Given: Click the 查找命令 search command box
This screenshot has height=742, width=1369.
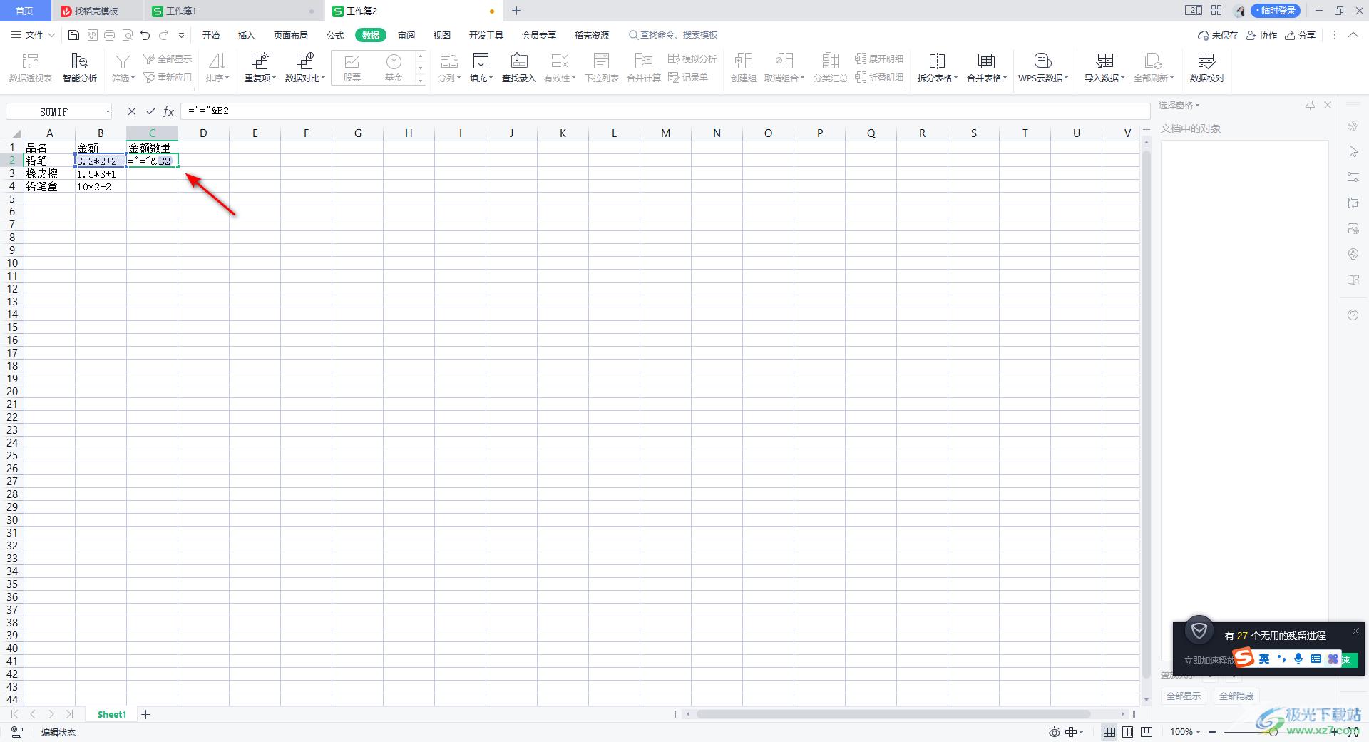Looking at the screenshot, I should tap(673, 35).
